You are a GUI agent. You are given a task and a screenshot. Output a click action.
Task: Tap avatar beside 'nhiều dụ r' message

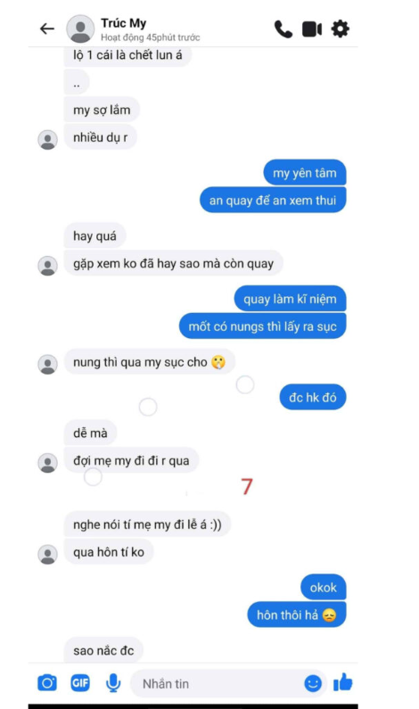pyautogui.click(x=47, y=140)
